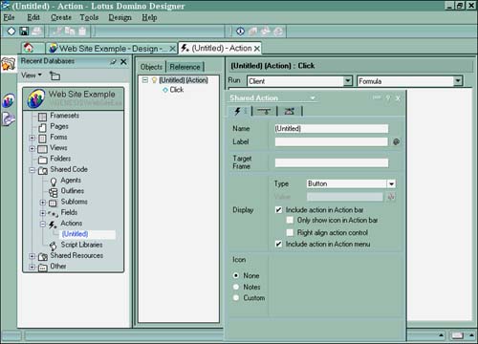Open the Design menu
This screenshot has height=344, width=478.
[x=119, y=17]
